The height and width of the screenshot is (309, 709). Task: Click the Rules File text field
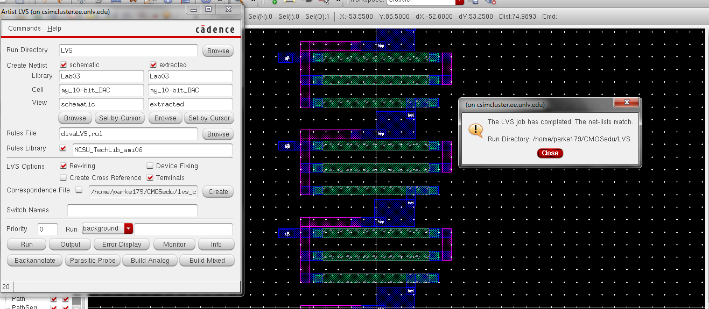point(128,134)
